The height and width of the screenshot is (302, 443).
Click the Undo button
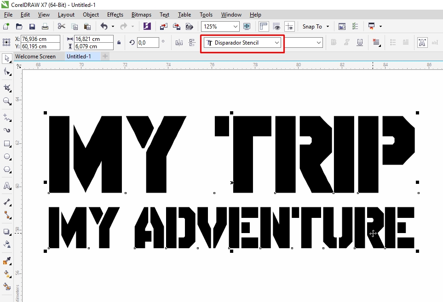tap(105, 26)
